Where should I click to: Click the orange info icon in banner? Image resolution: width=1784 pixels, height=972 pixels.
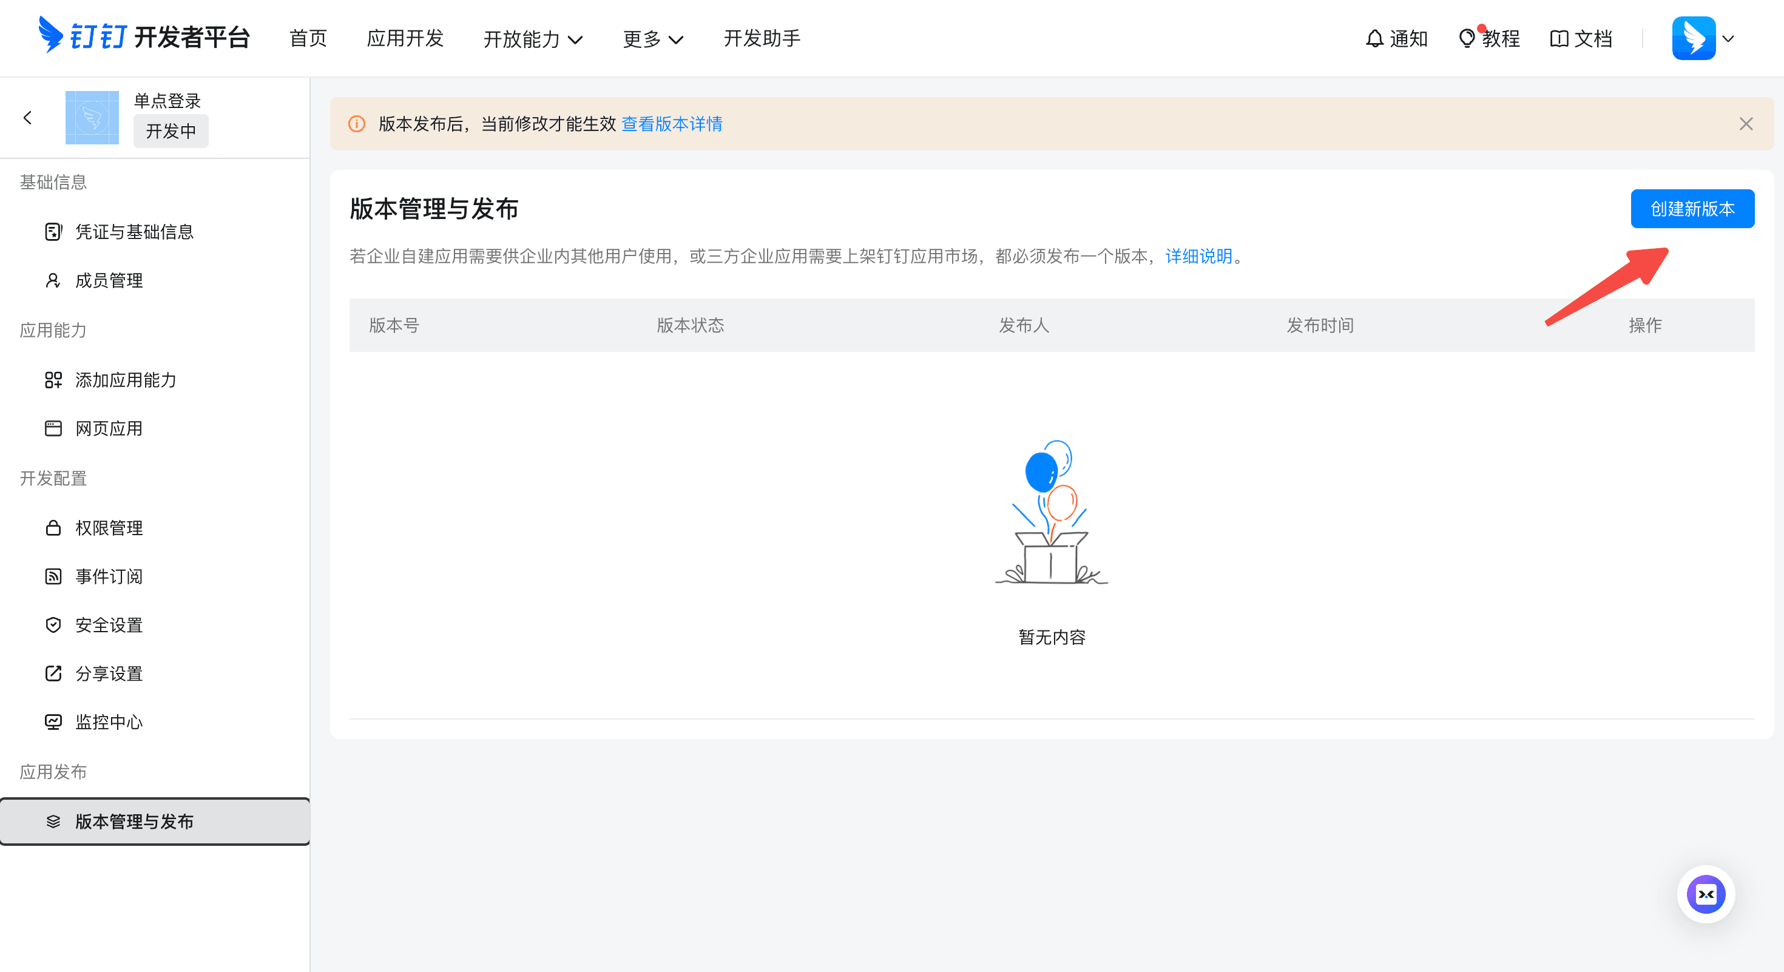coord(357,124)
